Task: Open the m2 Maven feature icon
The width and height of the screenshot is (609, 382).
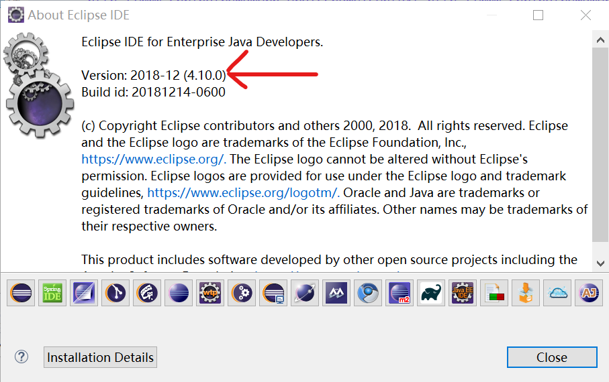Action: [x=400, y=293]
